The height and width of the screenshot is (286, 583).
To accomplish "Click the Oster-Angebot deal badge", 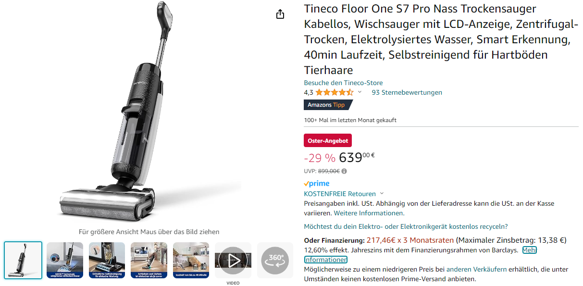I will [328, 140].
